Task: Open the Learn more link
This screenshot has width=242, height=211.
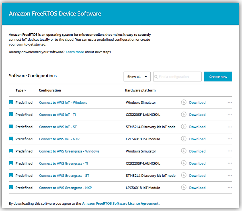Action: pyautogui.click(x=75, y=52)
